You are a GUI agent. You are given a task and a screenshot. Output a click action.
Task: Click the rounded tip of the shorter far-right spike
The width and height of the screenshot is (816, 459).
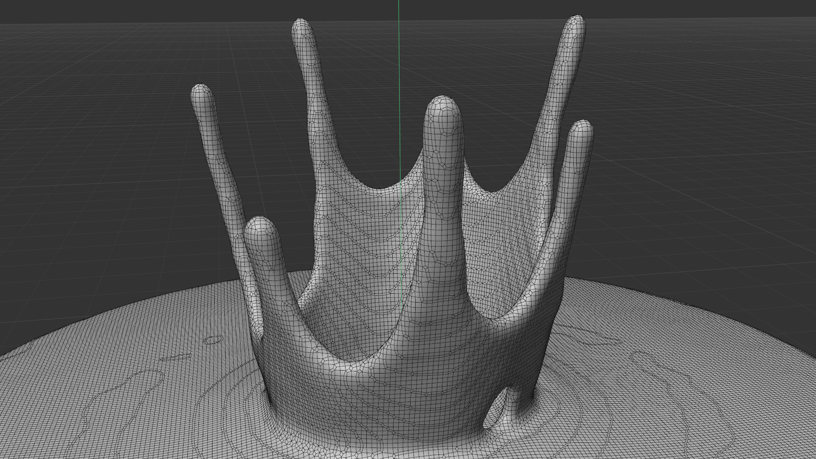point(581,131)
